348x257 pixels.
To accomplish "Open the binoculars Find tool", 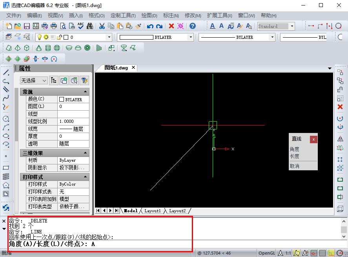I will pos(90,26).
